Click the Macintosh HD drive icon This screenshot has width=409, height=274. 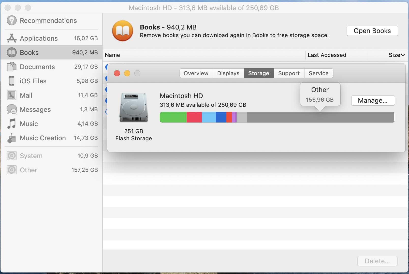click(x=134, y=108)
